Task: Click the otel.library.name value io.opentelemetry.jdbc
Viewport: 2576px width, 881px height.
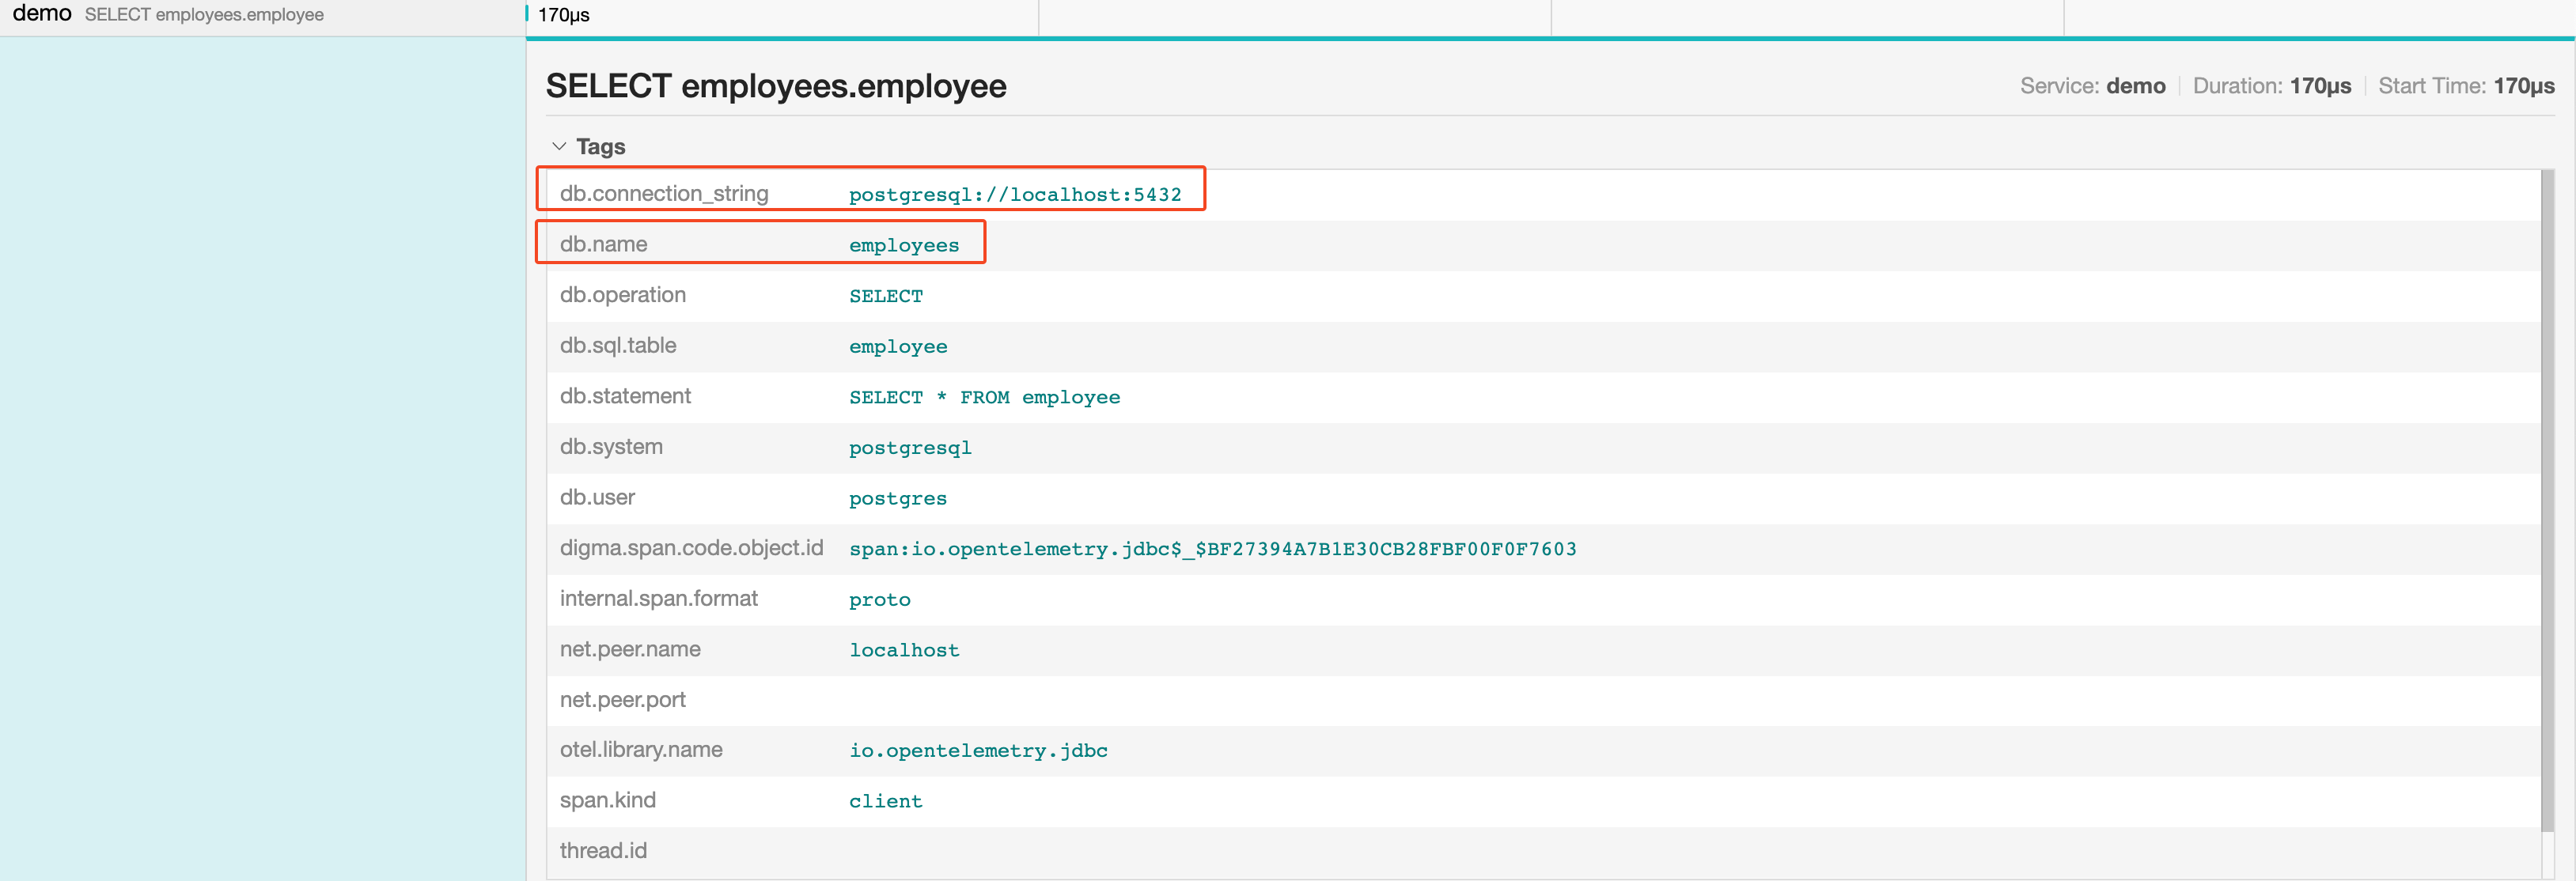Action: (x=978, y=750)
